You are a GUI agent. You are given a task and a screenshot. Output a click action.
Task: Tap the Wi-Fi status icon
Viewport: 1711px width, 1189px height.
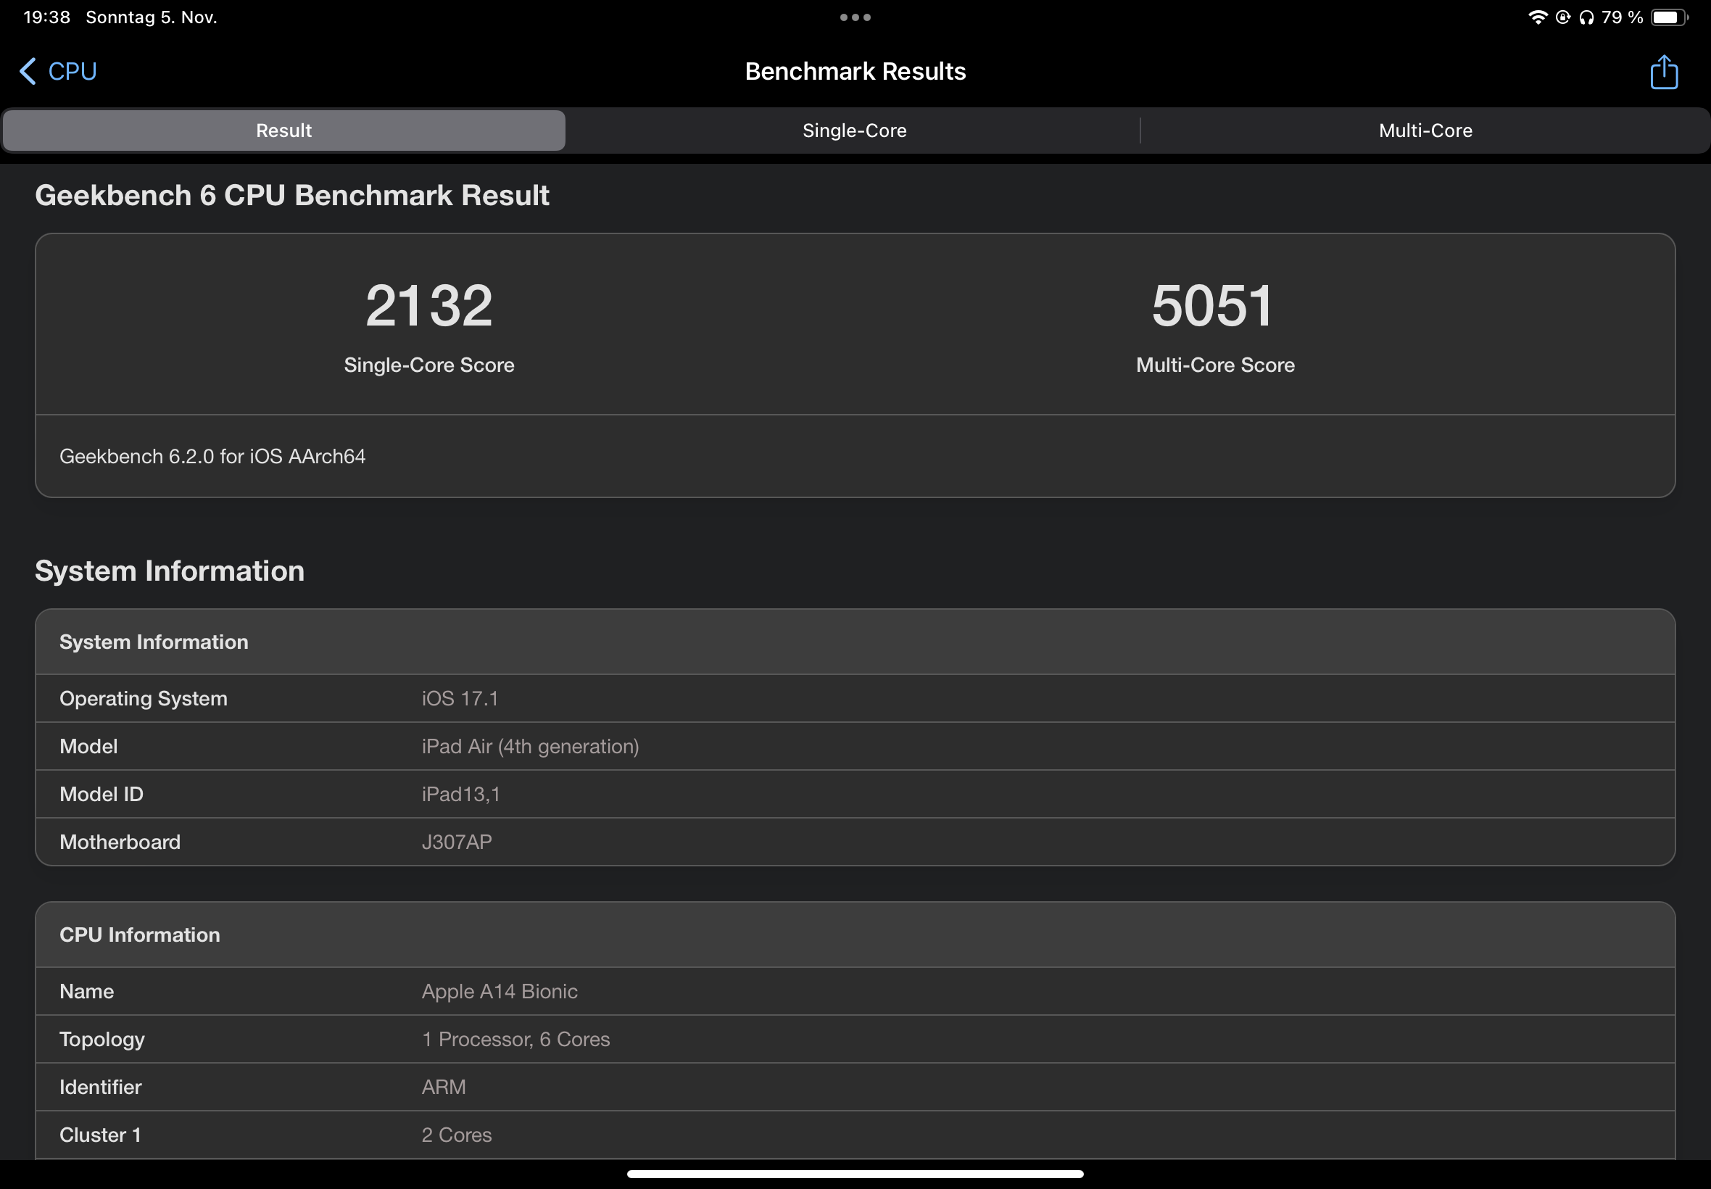click(x=1538, y=17)
